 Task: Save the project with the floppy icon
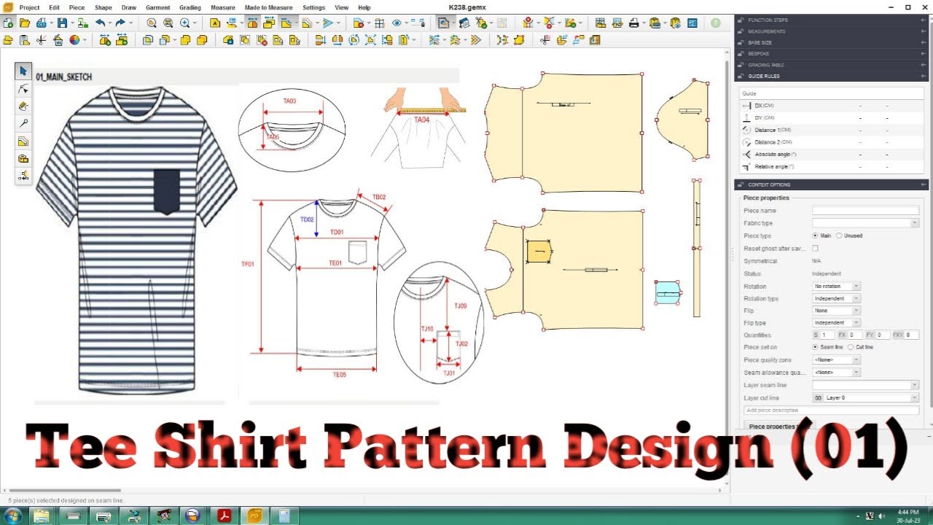tap(62, 23)
